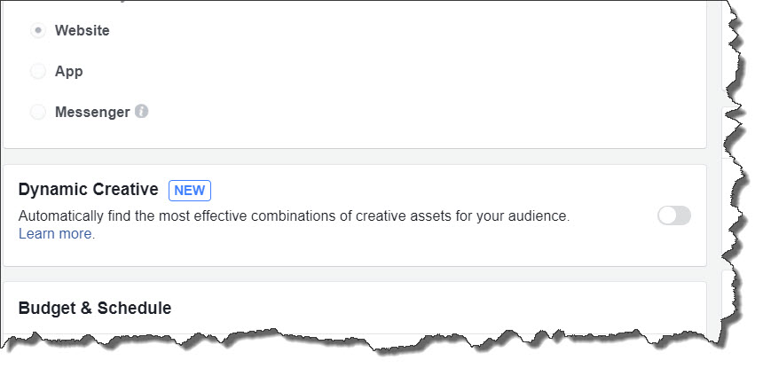Click the Budget & Schedule heading
Viewport: 763px width, 368px height.
(x=95, y=308)
